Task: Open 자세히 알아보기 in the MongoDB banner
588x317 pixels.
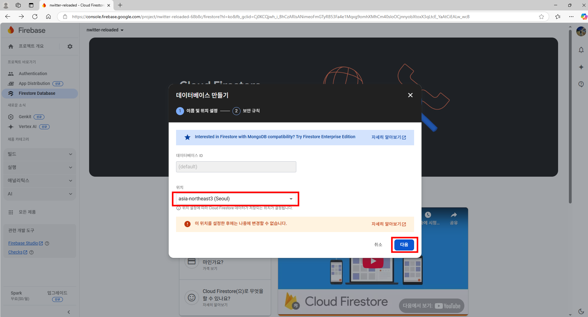Action: pos(389,137)
